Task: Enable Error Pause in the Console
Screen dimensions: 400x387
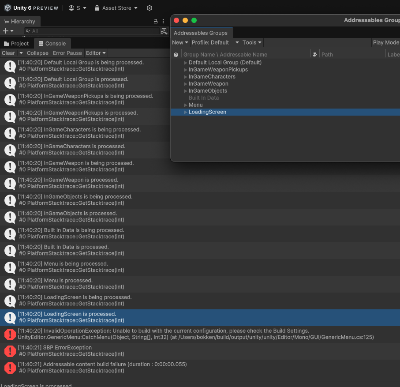Action: tap(67, 53)
